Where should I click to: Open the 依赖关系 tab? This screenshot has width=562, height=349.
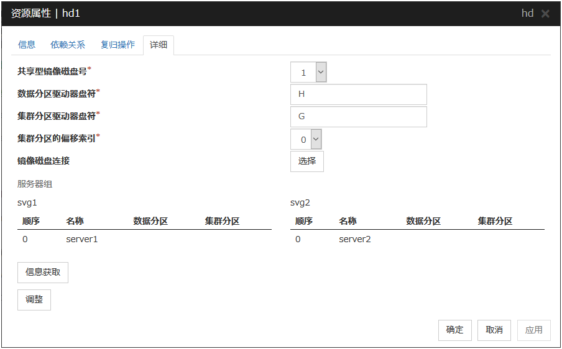pyautogui.click(x=68, y=45)
